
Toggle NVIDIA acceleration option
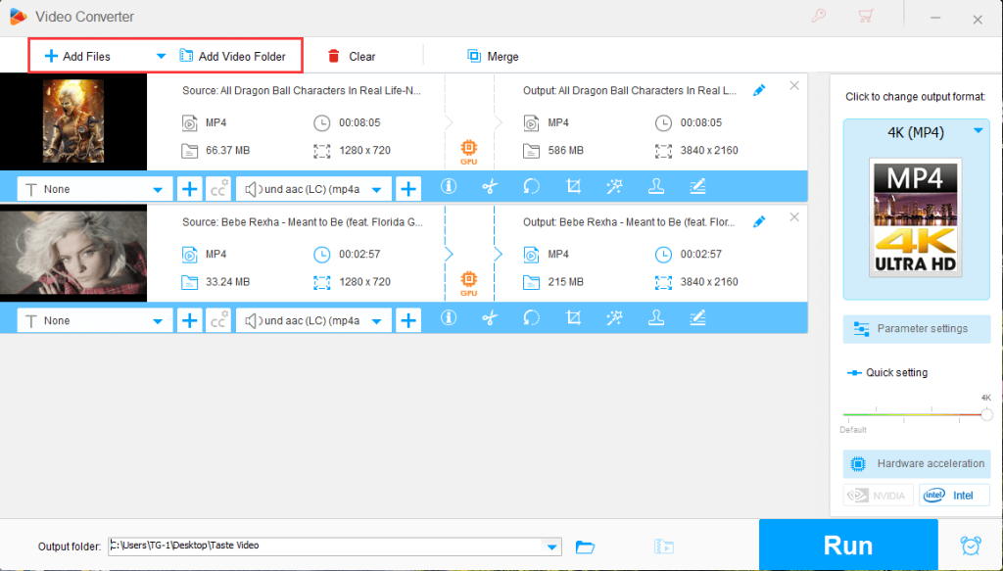(x=879, y=496)
